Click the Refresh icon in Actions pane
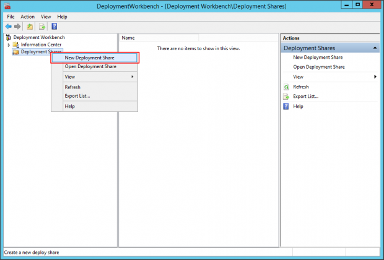The height and width of the screenshot is (260, 384). [286, 87]
